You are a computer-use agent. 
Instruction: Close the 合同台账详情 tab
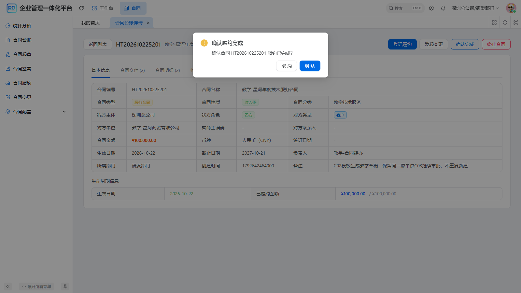(x=148, y=23)
